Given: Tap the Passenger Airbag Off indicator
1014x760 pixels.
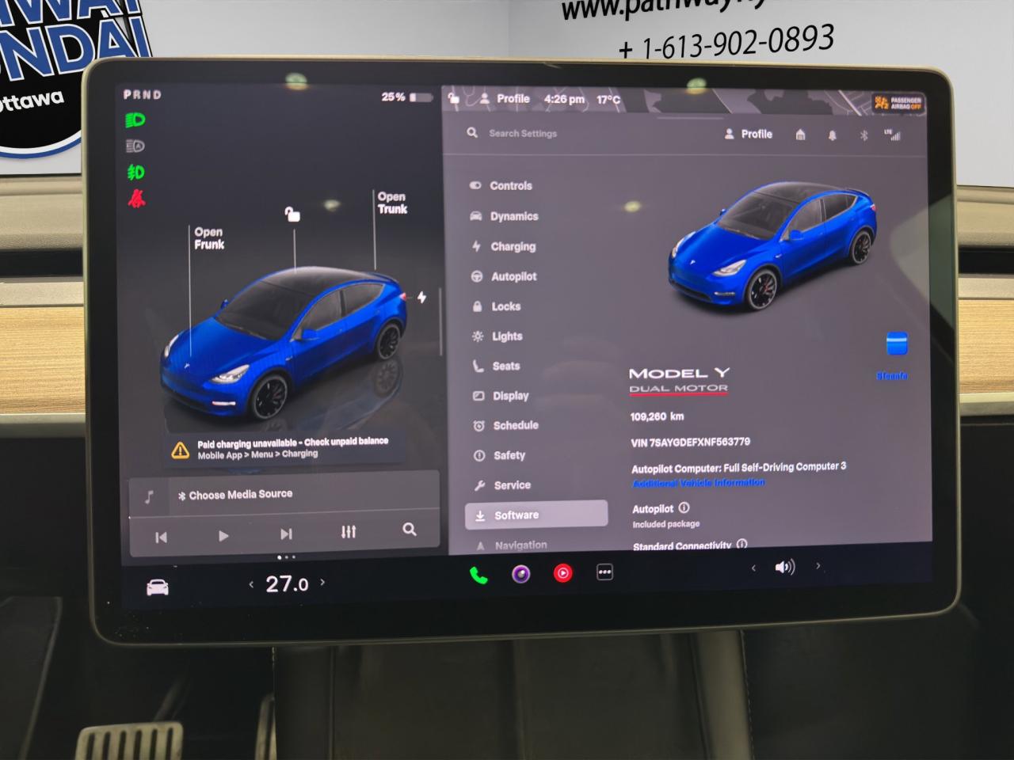Looking at the screenshot, I should coord(898,103).
